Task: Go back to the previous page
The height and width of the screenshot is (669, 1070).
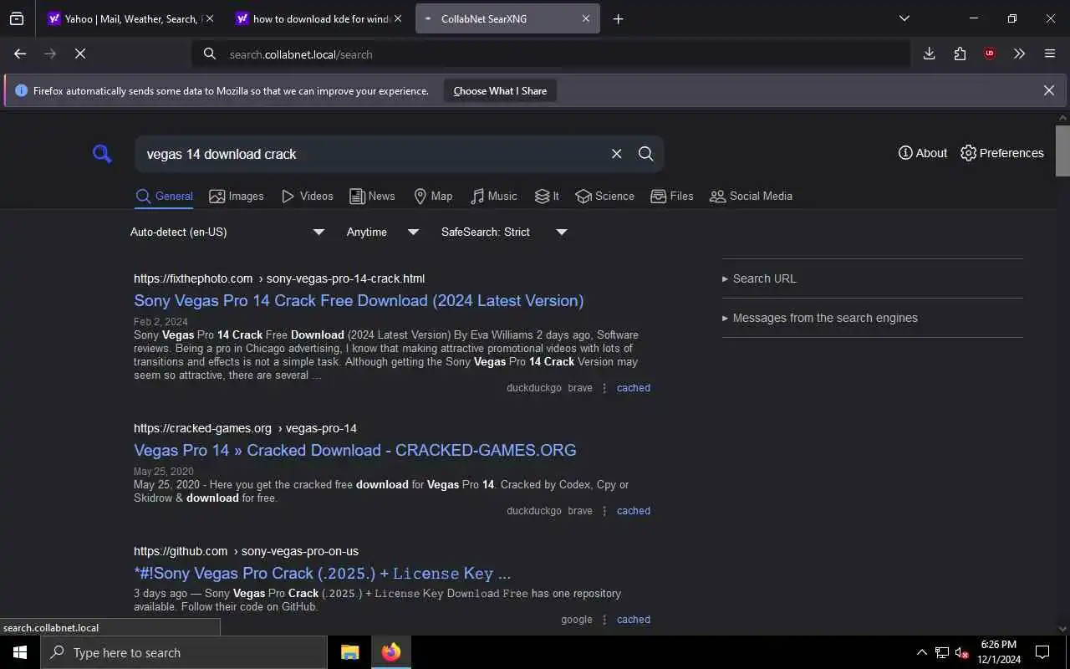Action: point(20,54)
